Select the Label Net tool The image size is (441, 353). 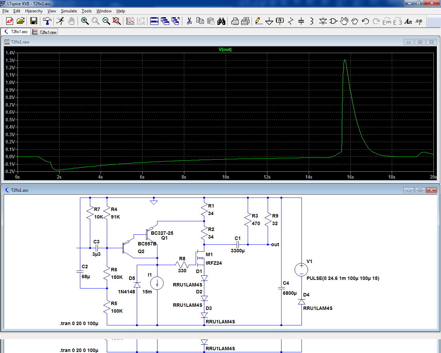280,21
